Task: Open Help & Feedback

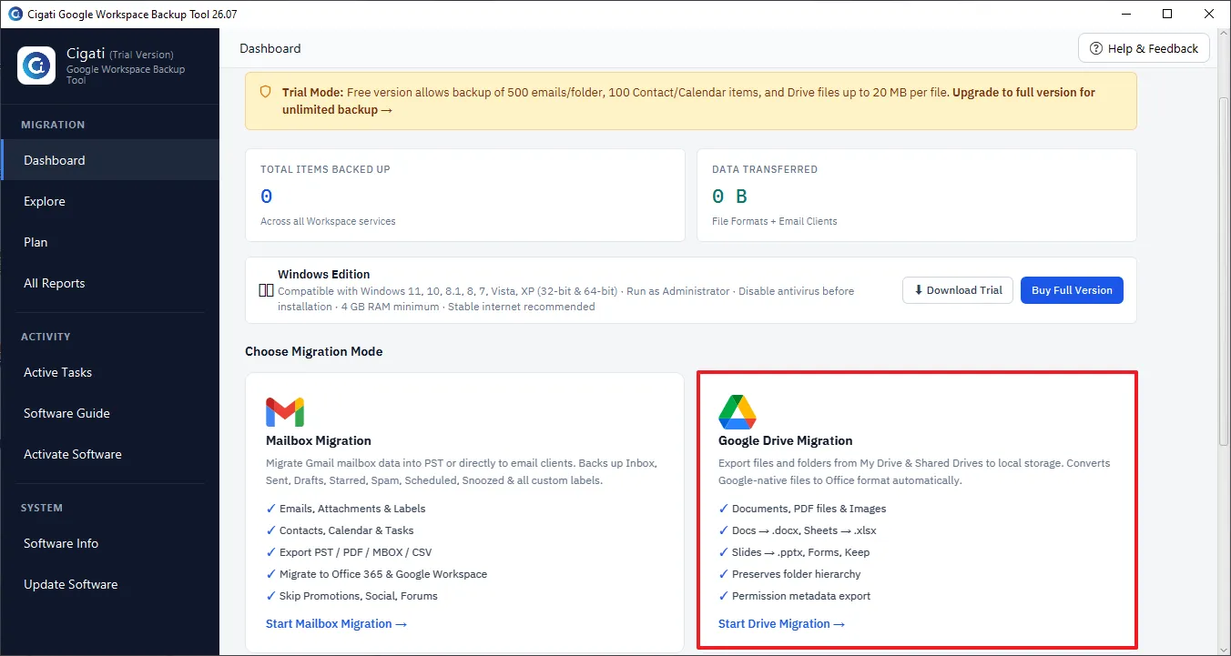Action: point(1144,48)
